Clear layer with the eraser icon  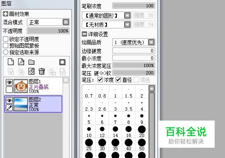click(31, 71)
